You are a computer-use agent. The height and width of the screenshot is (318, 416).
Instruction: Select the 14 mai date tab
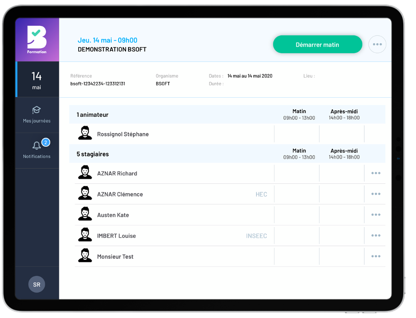[x=37, y=79]
